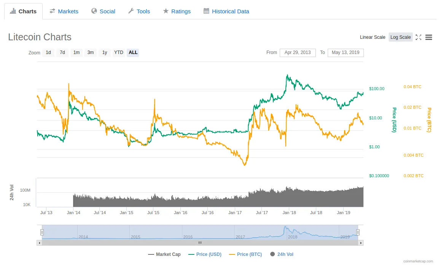Open the Charts tab

coord(23,11)
